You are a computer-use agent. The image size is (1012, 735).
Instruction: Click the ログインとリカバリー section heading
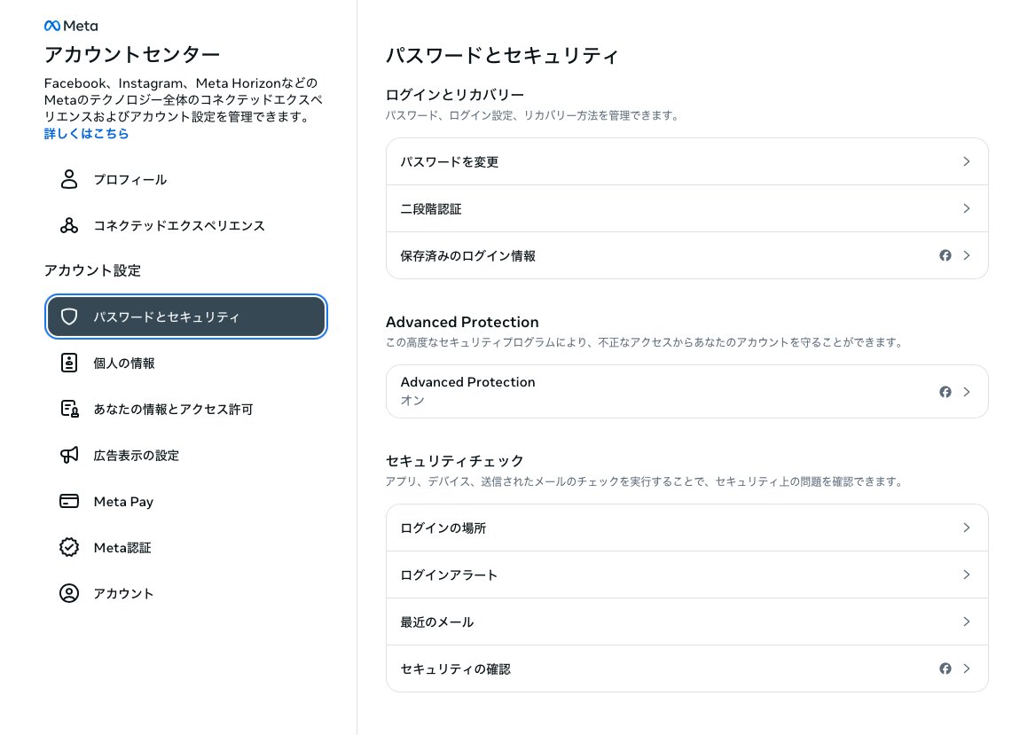[x=455, y=95]
